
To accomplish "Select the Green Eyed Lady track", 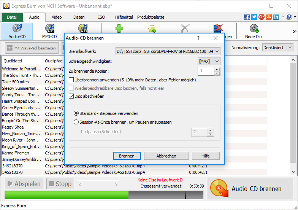I will [x=21, y=108].
